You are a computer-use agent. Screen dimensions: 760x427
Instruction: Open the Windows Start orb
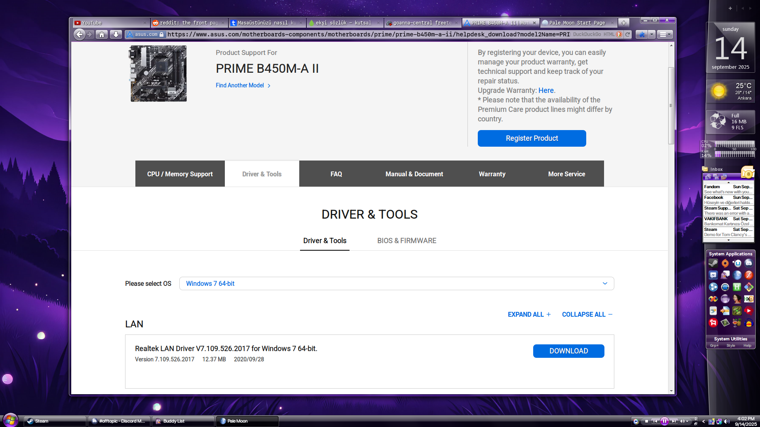click(11, 420)
